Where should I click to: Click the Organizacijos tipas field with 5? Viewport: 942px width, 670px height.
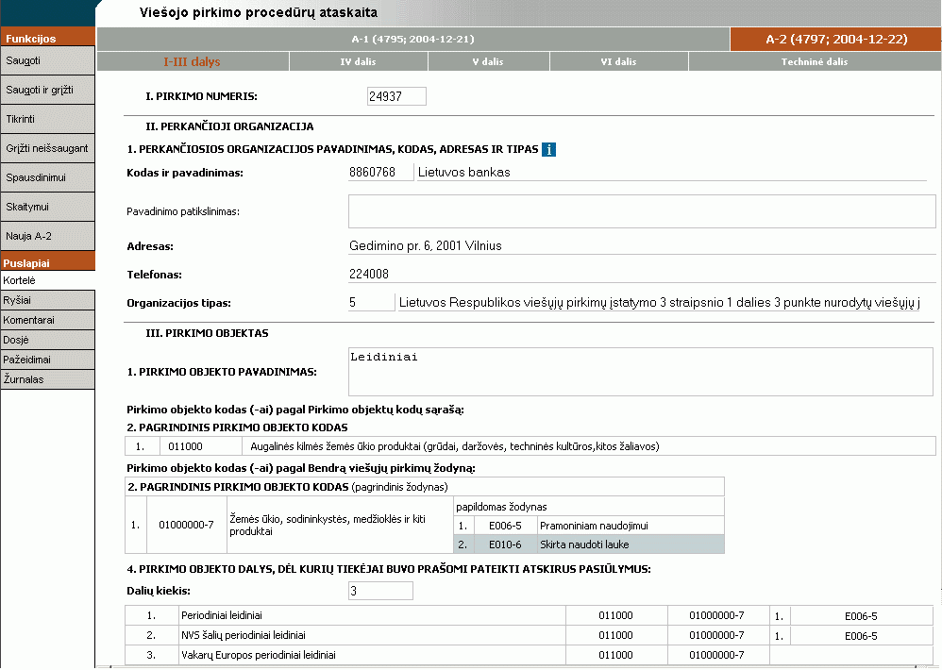[x=371, y=302]
